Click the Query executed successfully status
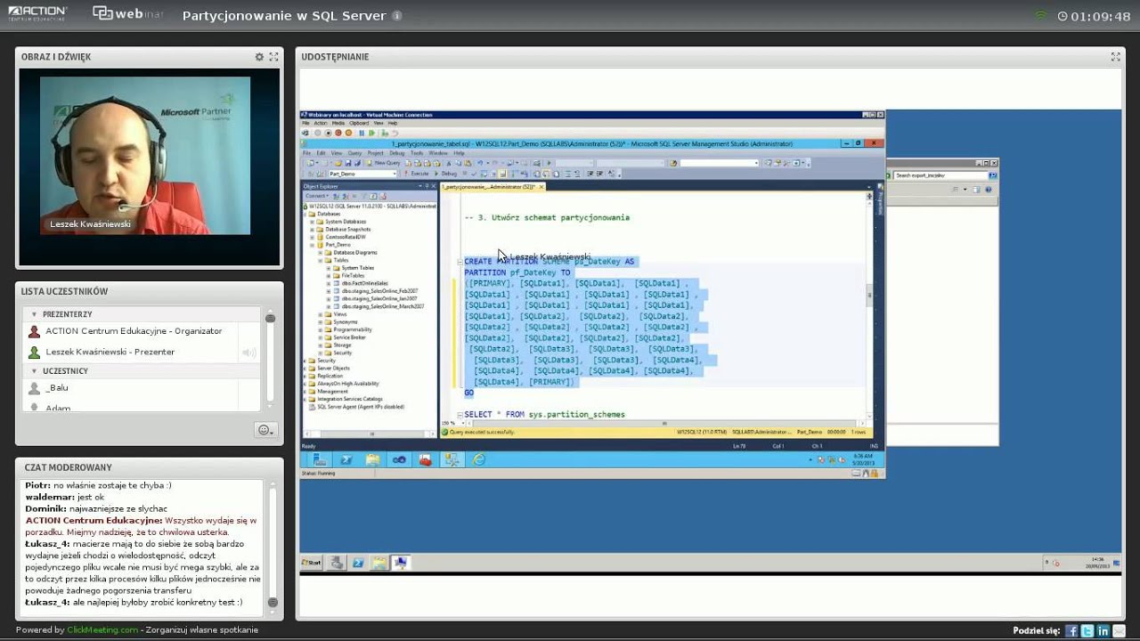 482,432
